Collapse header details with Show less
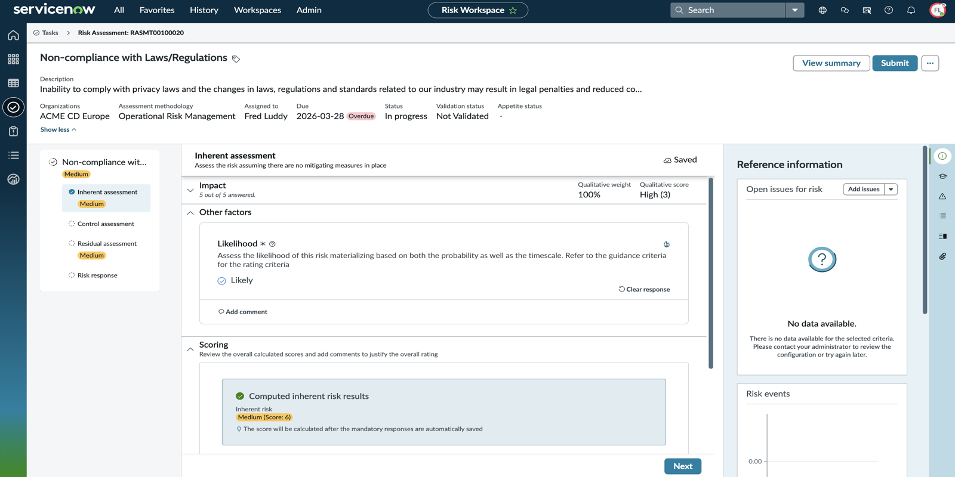Screen dimensions: 955x477 58,129
